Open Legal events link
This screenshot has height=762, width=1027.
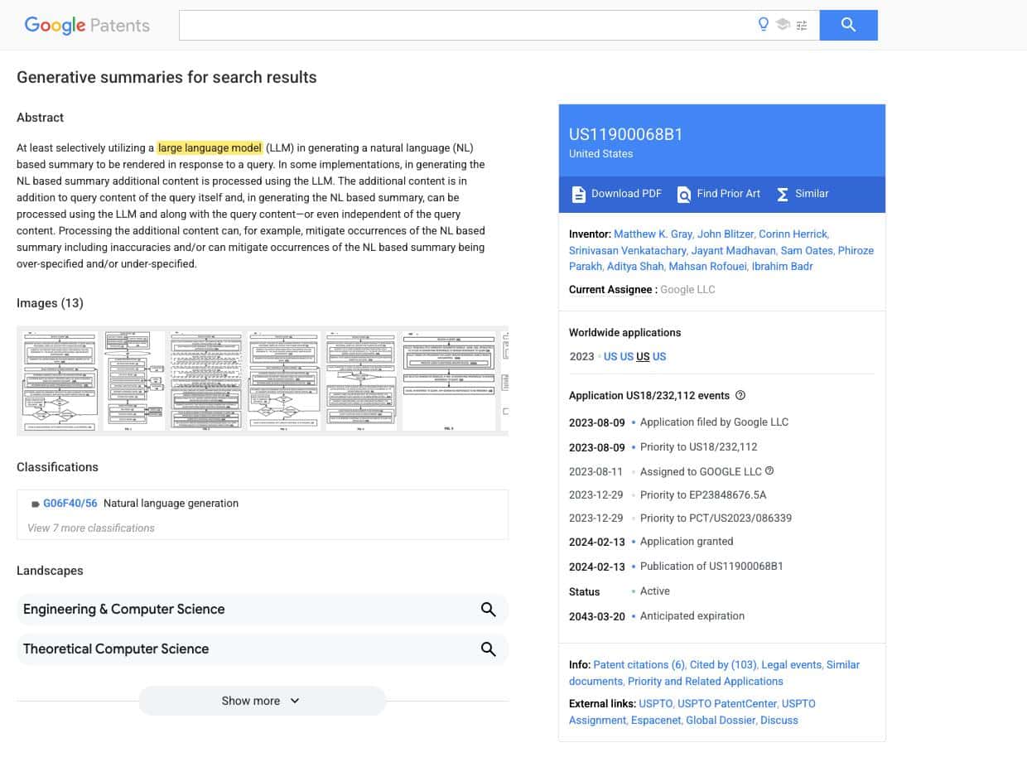coord(791,664)
